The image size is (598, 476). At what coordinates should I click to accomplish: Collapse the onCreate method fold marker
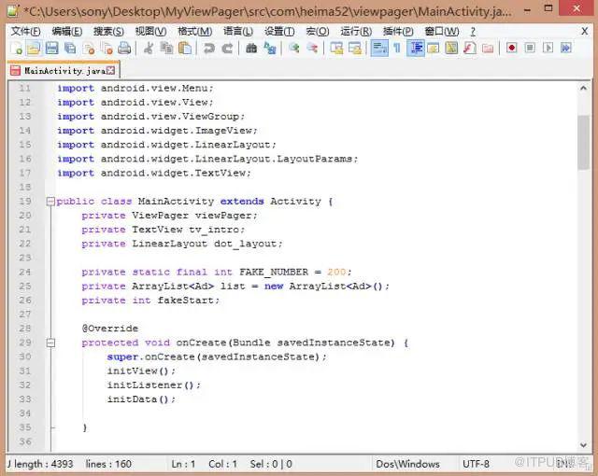(x=50, y=343)
